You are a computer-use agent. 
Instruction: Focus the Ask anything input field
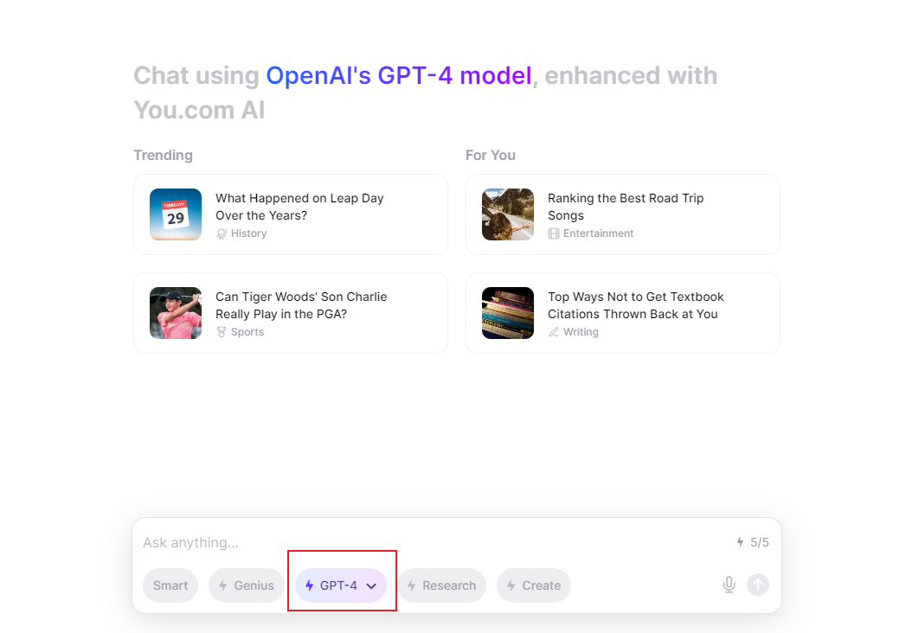(x=434, y=542)
